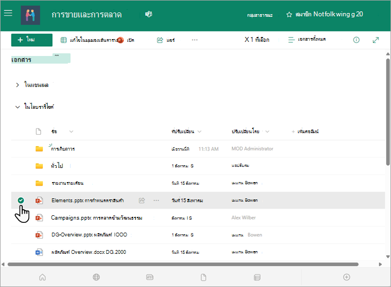Open the document page icon in bottom bar
Viewport: 391px width, 287px height.
204,277
